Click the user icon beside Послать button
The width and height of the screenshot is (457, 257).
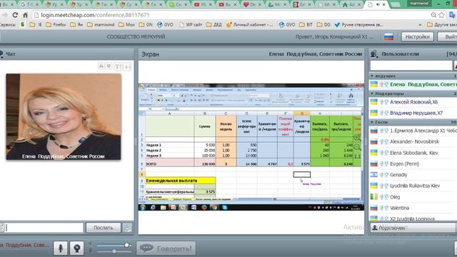[x=128, y=228]
